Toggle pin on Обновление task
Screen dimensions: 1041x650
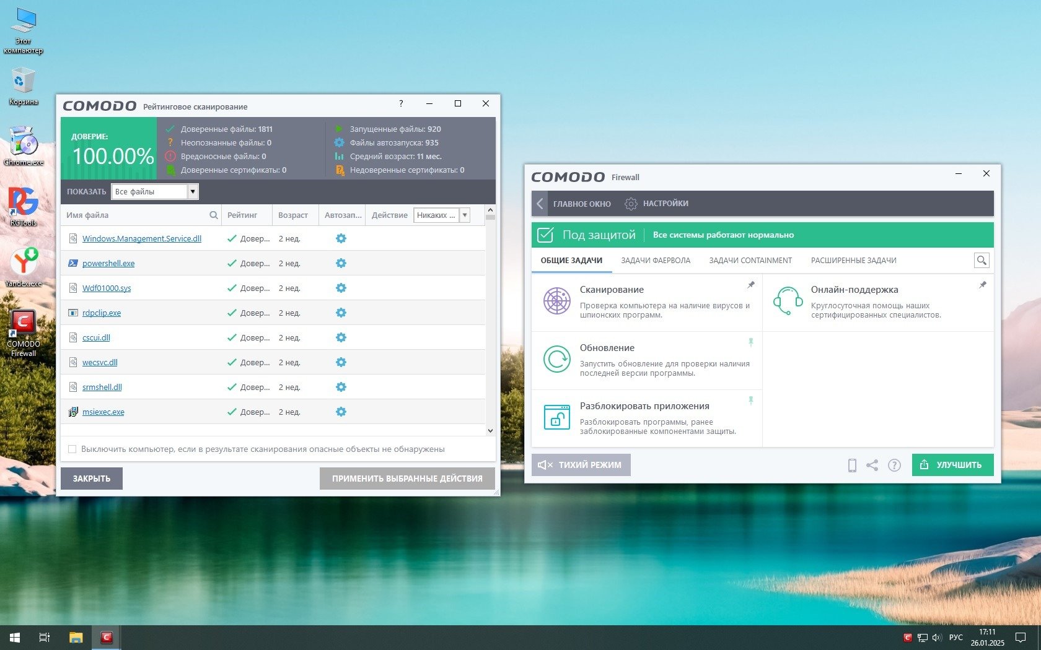(x=751, y=342)
